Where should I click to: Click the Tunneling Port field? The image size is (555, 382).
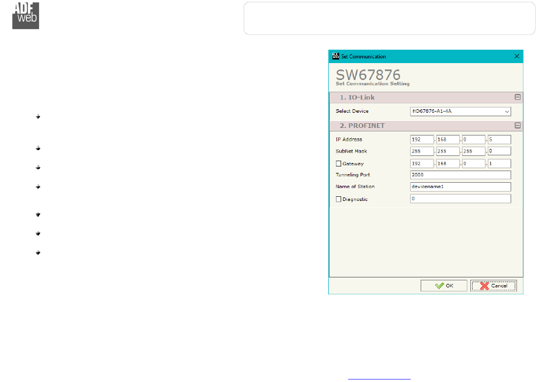tap(460, 175)
